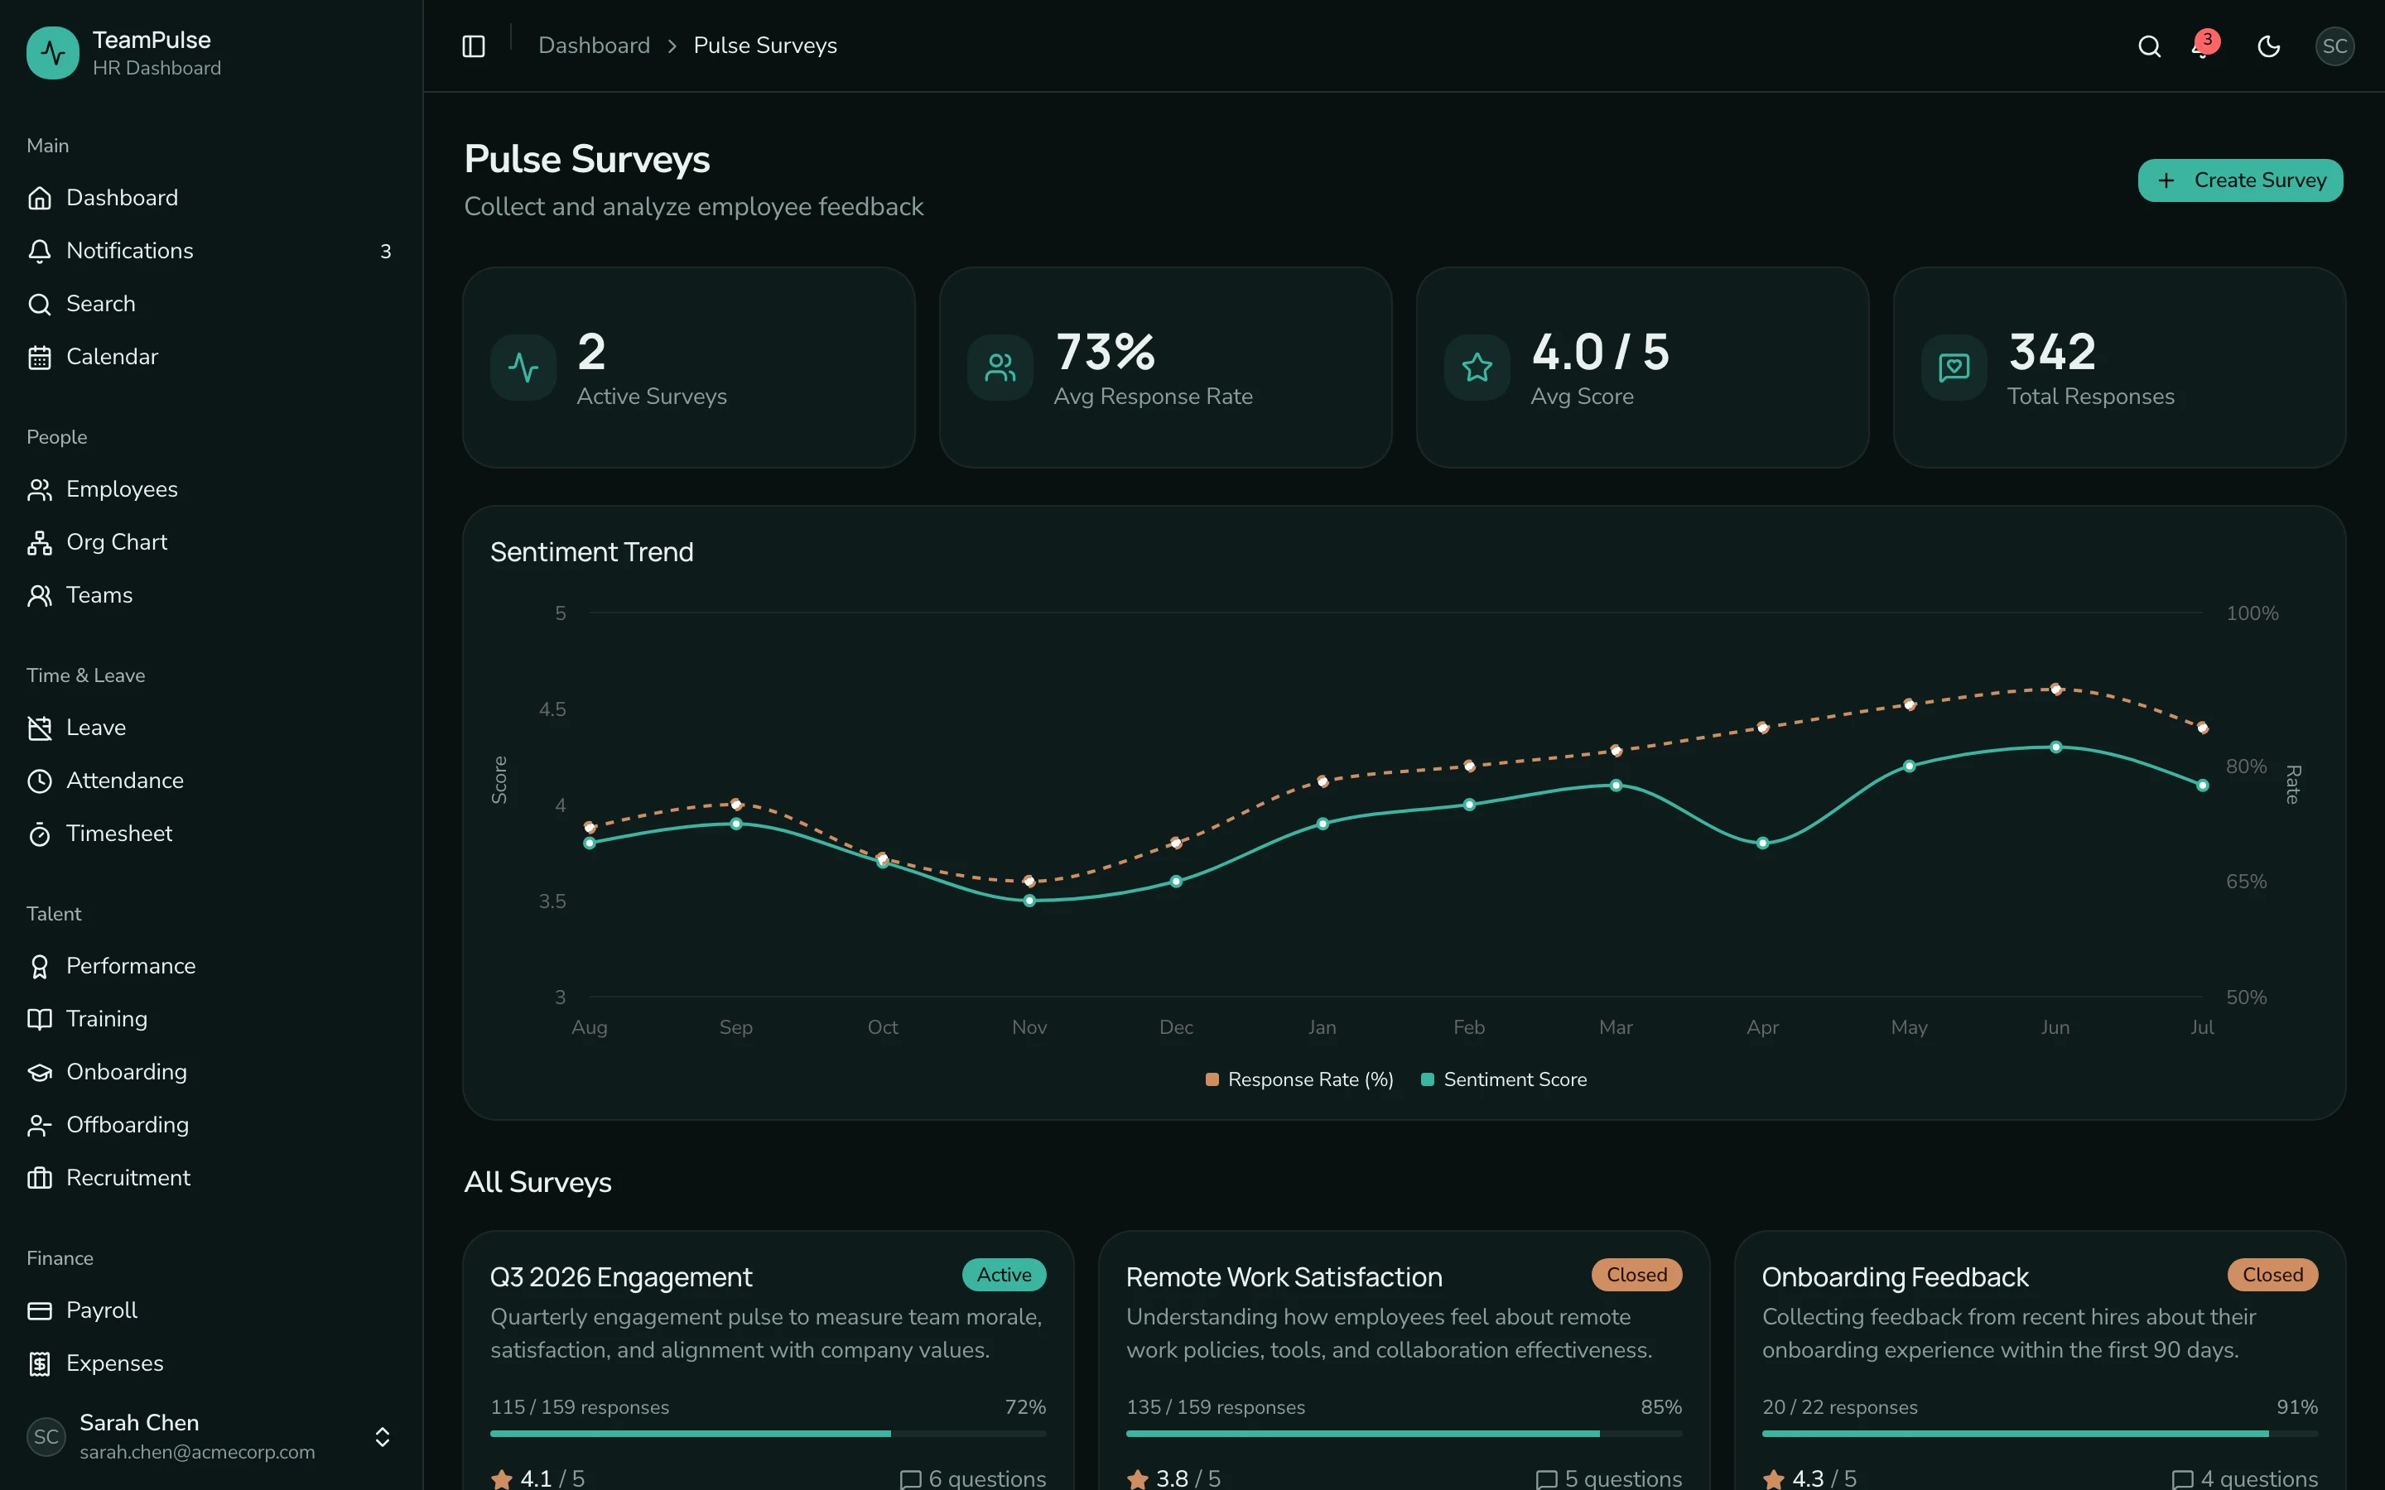Click the Dashboard home icon in sidebar
This screenshot has height=1490, width=2385.
click(x=40, y=198)
